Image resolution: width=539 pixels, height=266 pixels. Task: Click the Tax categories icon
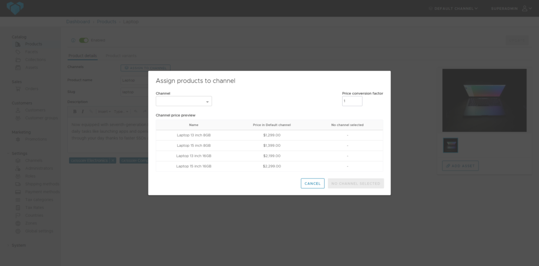pyautogui.click(x=18, y=200)
